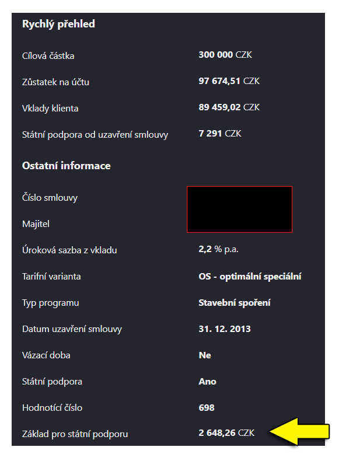
Task: Click the Státní podpora value Ano
Action: click(x=207, y=382)
